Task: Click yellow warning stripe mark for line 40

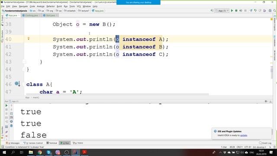Action: click(x=271, y=57)
